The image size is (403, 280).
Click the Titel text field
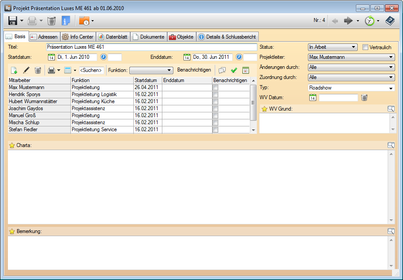coord(151,47)
